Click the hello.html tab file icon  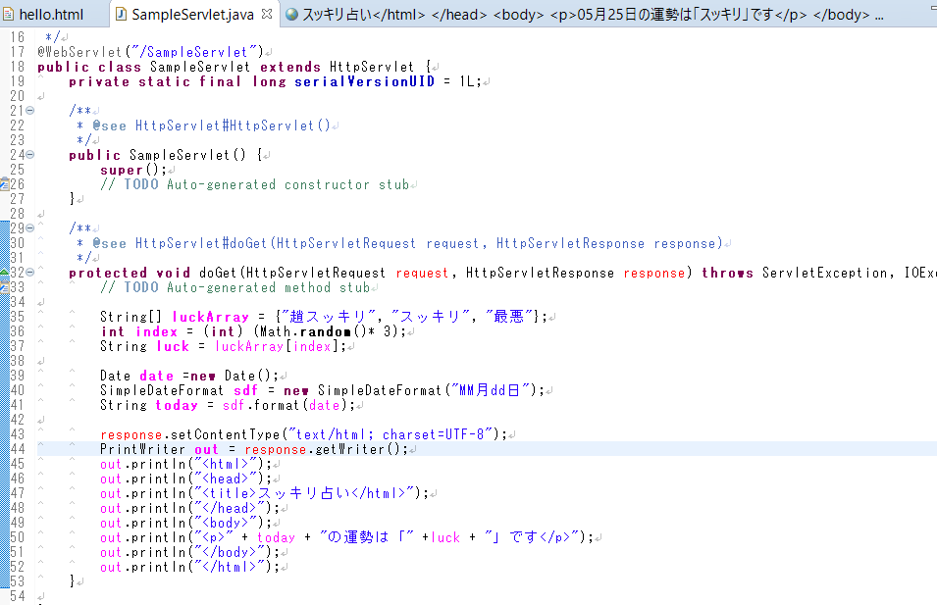pyautogui.click(x=9, y=15)
